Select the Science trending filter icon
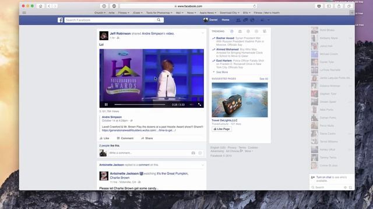This screenshot has height=209, width=373. [248, 31]
